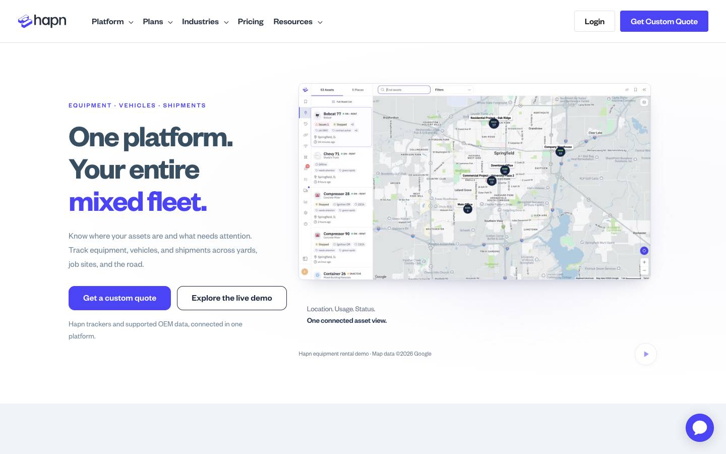Click the Login button
Screen dimensions: 726x454
coord(594,21)
